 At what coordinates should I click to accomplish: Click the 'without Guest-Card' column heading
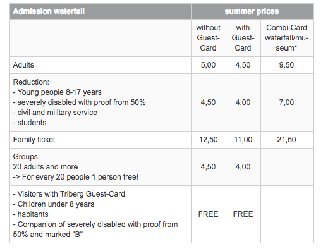pyautogui.click(x=208, y=38)
